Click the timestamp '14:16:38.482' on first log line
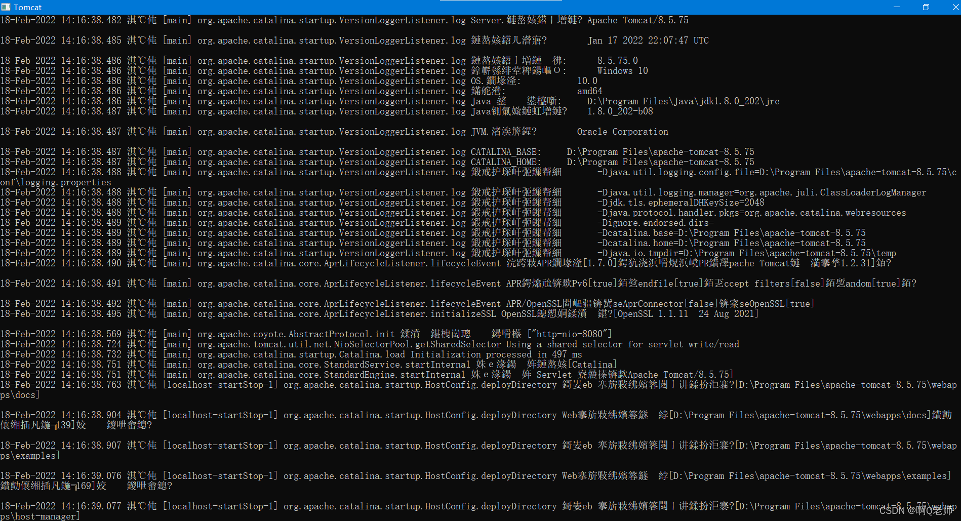961x521 pixels. pos(91,20)
